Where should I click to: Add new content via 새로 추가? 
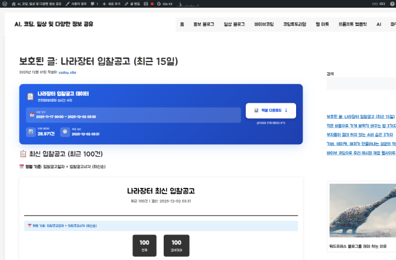[x=112, y=4]
